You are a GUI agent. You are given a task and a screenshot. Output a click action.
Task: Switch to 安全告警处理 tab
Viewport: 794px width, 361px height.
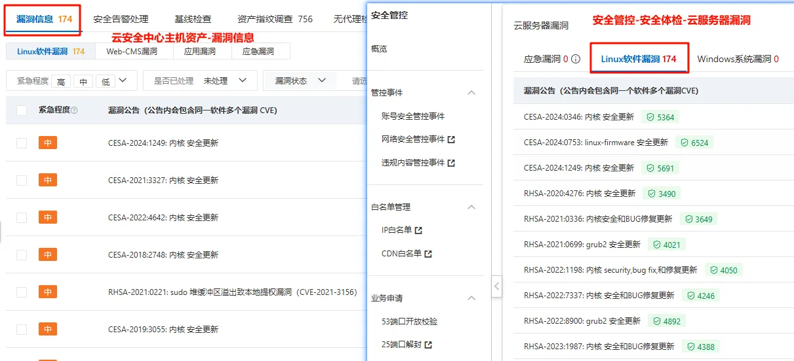pyautogui.click(x=121, y=19)
